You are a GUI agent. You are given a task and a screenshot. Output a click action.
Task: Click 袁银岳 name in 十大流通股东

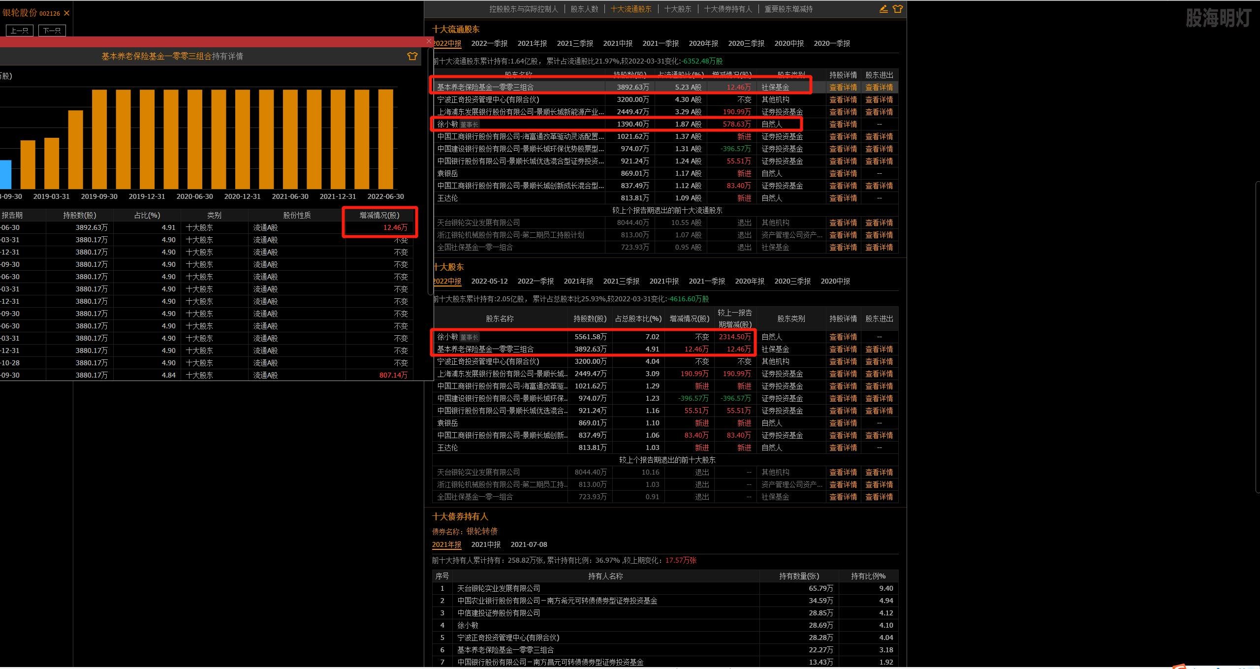[447, 173]
